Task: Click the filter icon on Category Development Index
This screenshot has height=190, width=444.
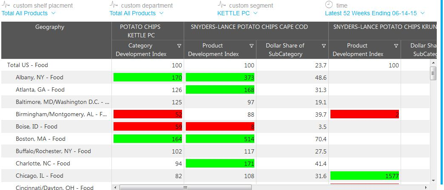Action: point(179,46)
